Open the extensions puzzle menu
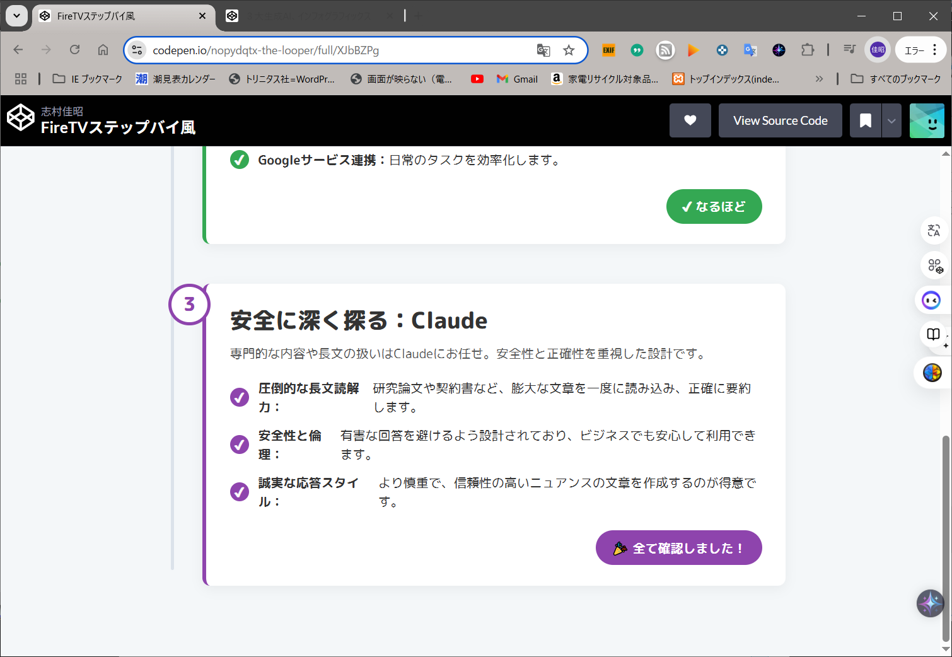This screenshot has width=952, height=657. (808, 50)
